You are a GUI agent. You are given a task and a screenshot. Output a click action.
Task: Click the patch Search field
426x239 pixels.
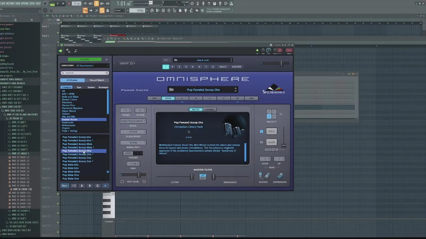[85, 73]
